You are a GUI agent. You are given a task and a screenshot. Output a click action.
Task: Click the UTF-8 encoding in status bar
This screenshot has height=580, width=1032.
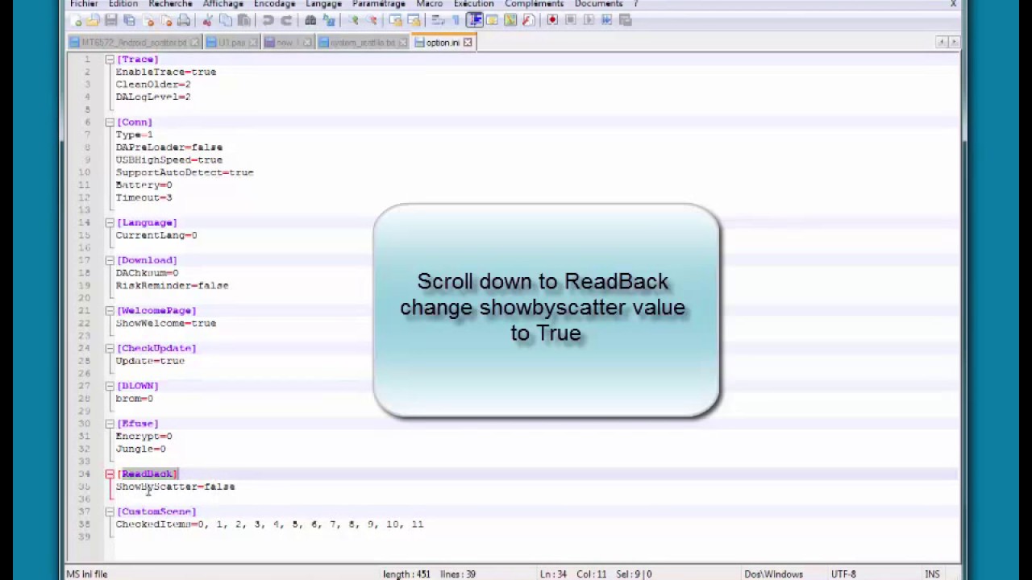[x=843, y=574]
